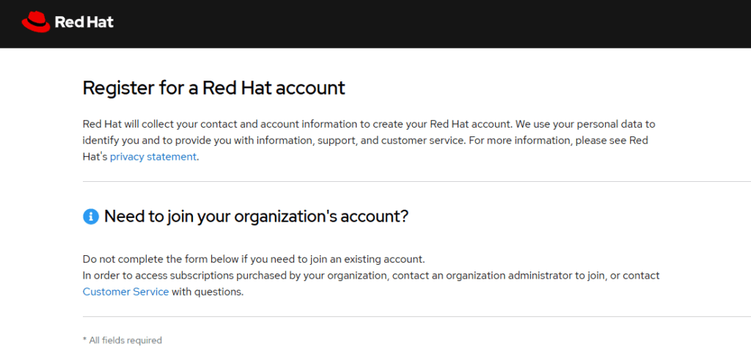Click "Need to join your organization's account?" heading
The image size is (751, 355).
(x=256, y=216)
